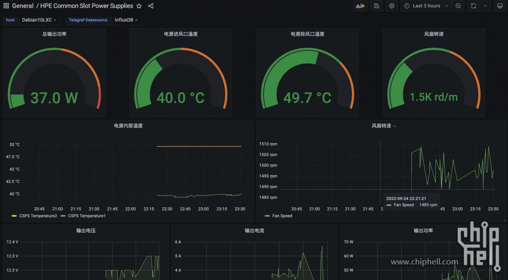Viewport: 508px width, 280px height.
Task: Click the 总输出功率 gauge panel title
Action: pyautogui.click(x=54, y=34)
